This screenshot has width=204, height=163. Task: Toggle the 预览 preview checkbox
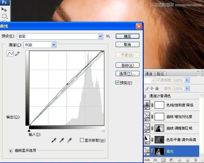click(x=117, y=83)
